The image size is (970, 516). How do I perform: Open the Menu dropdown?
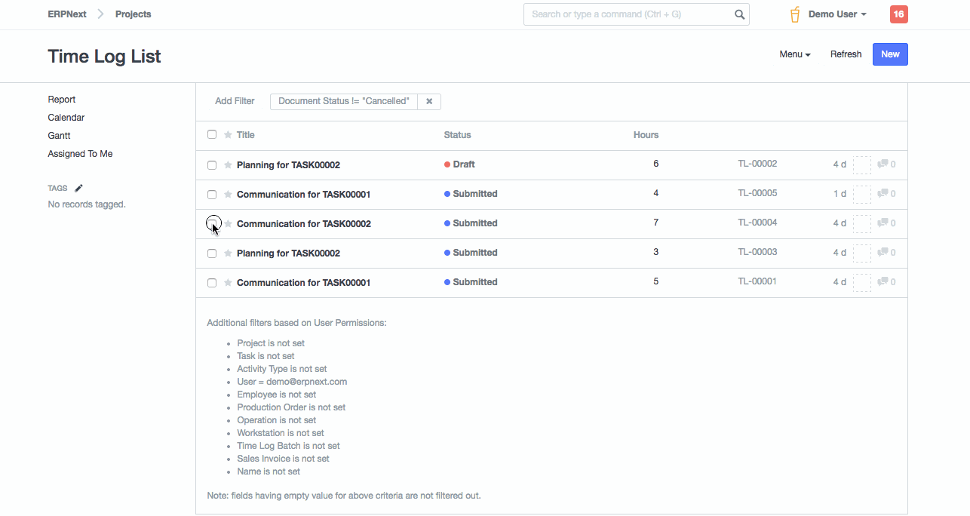[794, 54]
